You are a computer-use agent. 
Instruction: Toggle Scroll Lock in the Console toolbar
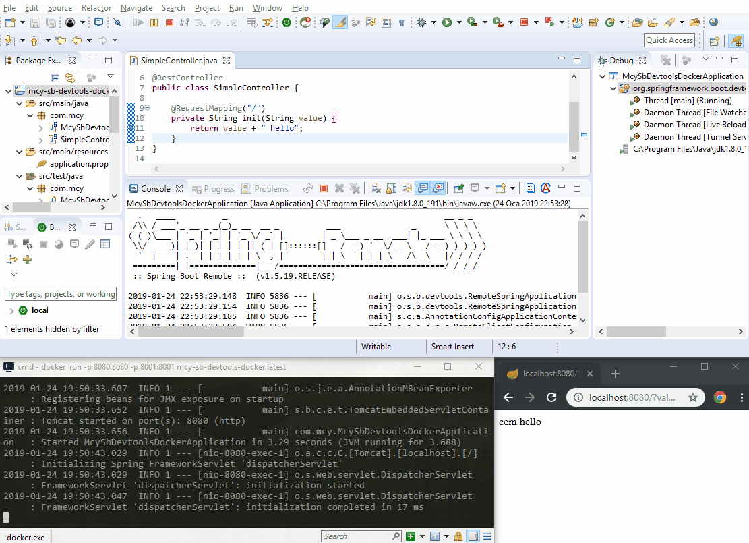pos(390,188)
